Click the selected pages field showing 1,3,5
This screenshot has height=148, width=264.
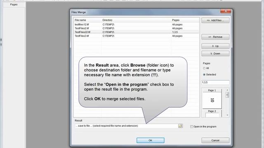click(215, 82)
